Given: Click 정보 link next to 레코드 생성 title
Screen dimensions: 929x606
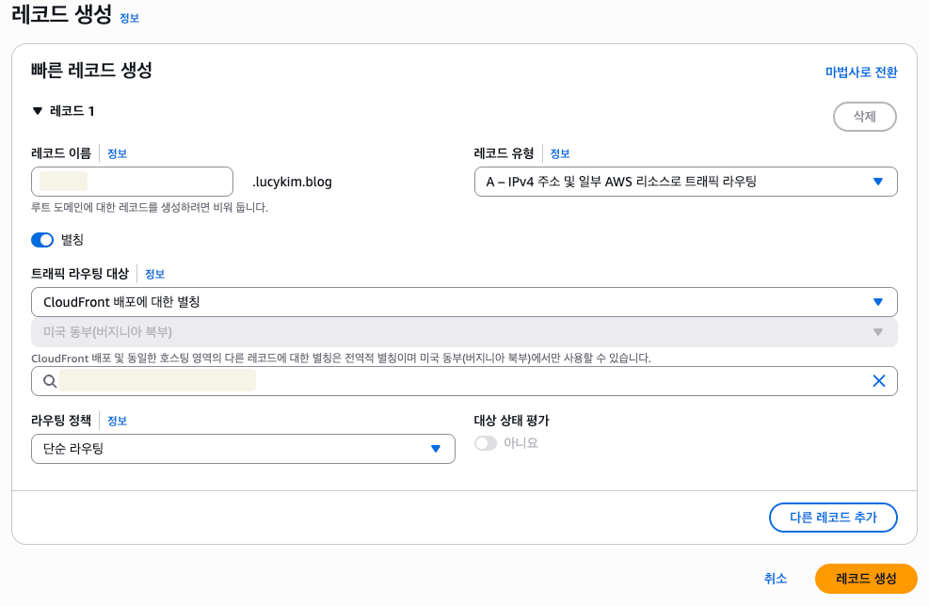Looking at the screenshot, I should 129,18.
